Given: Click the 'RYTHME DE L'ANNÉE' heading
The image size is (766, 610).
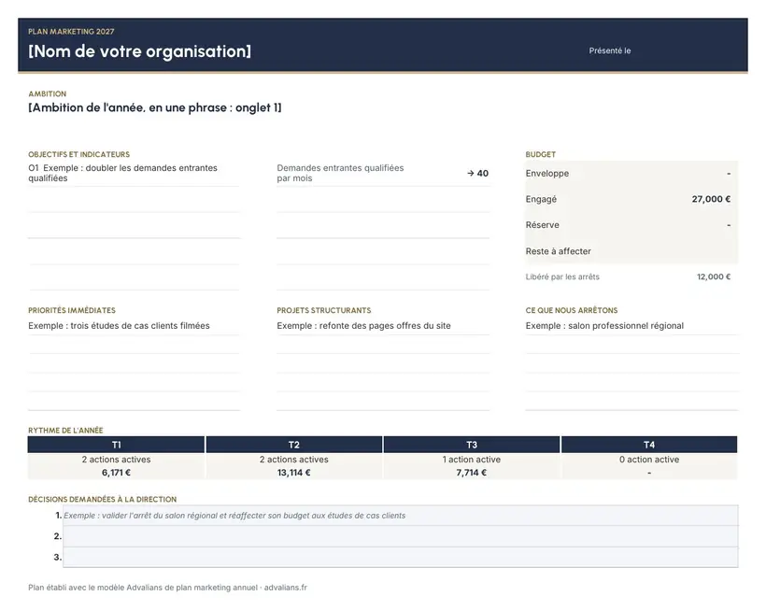Looking at the screenshot, I should (65, 431).
